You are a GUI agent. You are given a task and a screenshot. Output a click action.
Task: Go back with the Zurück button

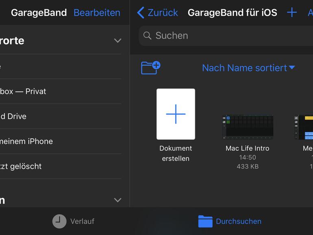(x=162, y=13)
